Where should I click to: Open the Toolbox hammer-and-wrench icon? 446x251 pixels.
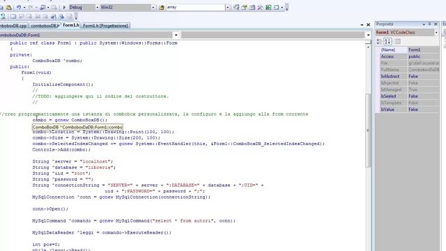tap(260, 8)
